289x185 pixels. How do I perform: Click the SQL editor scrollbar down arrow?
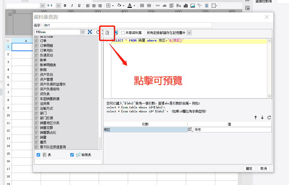(x=269, y=96)
